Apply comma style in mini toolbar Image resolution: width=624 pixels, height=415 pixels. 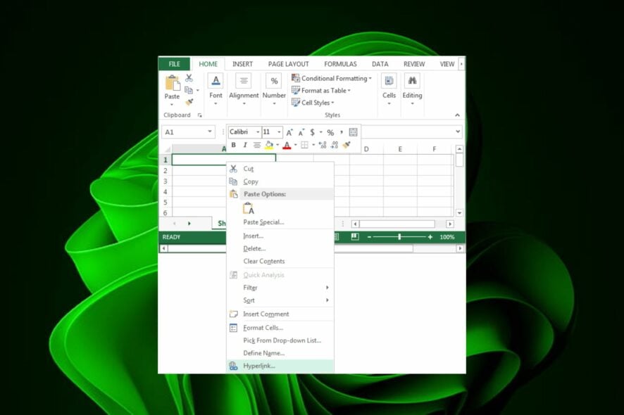342,132
